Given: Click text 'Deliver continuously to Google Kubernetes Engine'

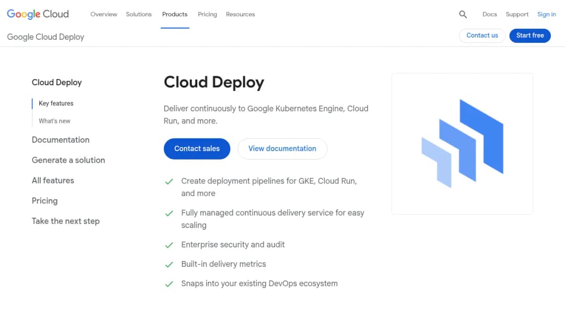Looking at the screenshot, I should 254,109.
